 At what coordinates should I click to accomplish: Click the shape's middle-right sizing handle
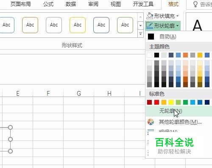(x=10, y=140)
